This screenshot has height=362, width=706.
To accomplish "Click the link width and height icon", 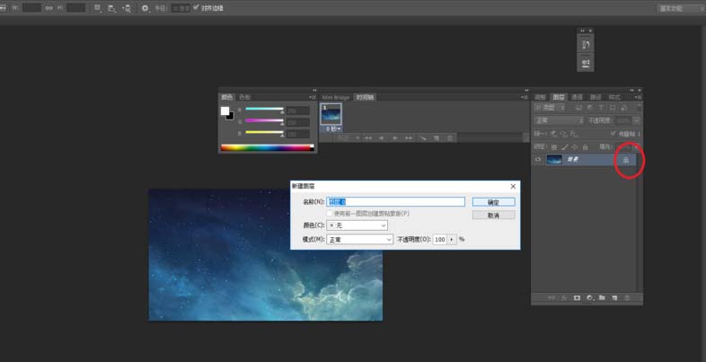I will click(49, 8).
